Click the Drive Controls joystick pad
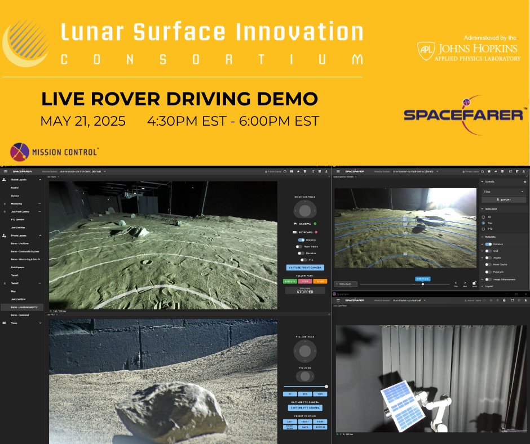The height and width of the screenshot is (444, 530). (305, 211)
